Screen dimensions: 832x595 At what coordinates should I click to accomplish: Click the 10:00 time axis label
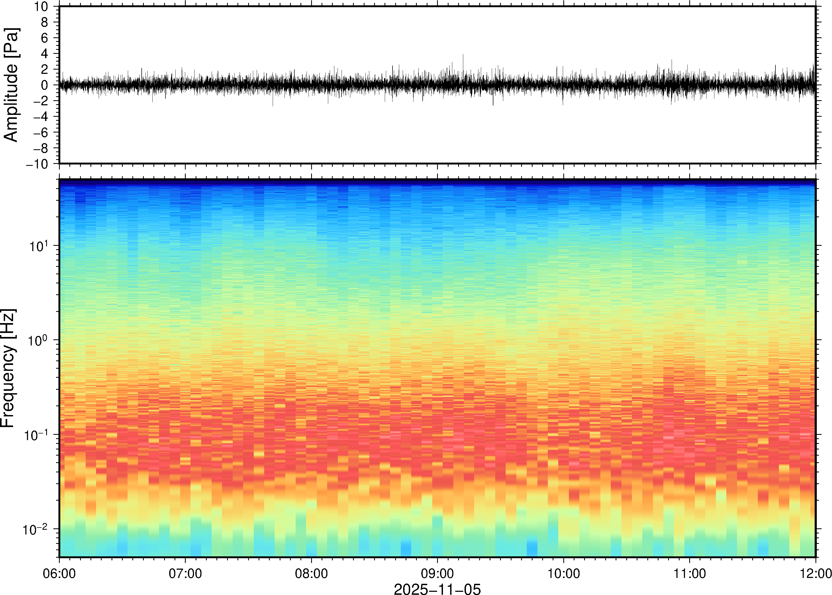(564, 573)
